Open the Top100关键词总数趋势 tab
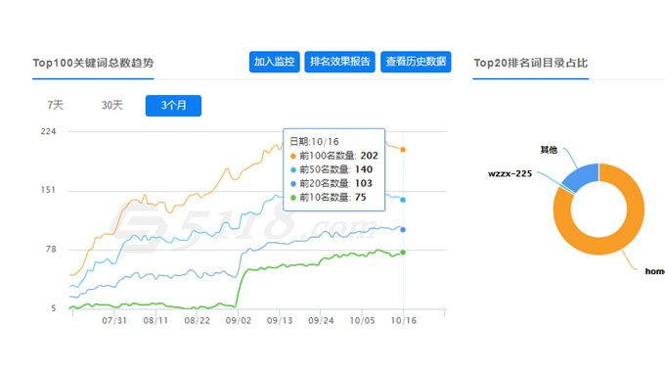This screenshot has height=372, width=665. (93, 63)
